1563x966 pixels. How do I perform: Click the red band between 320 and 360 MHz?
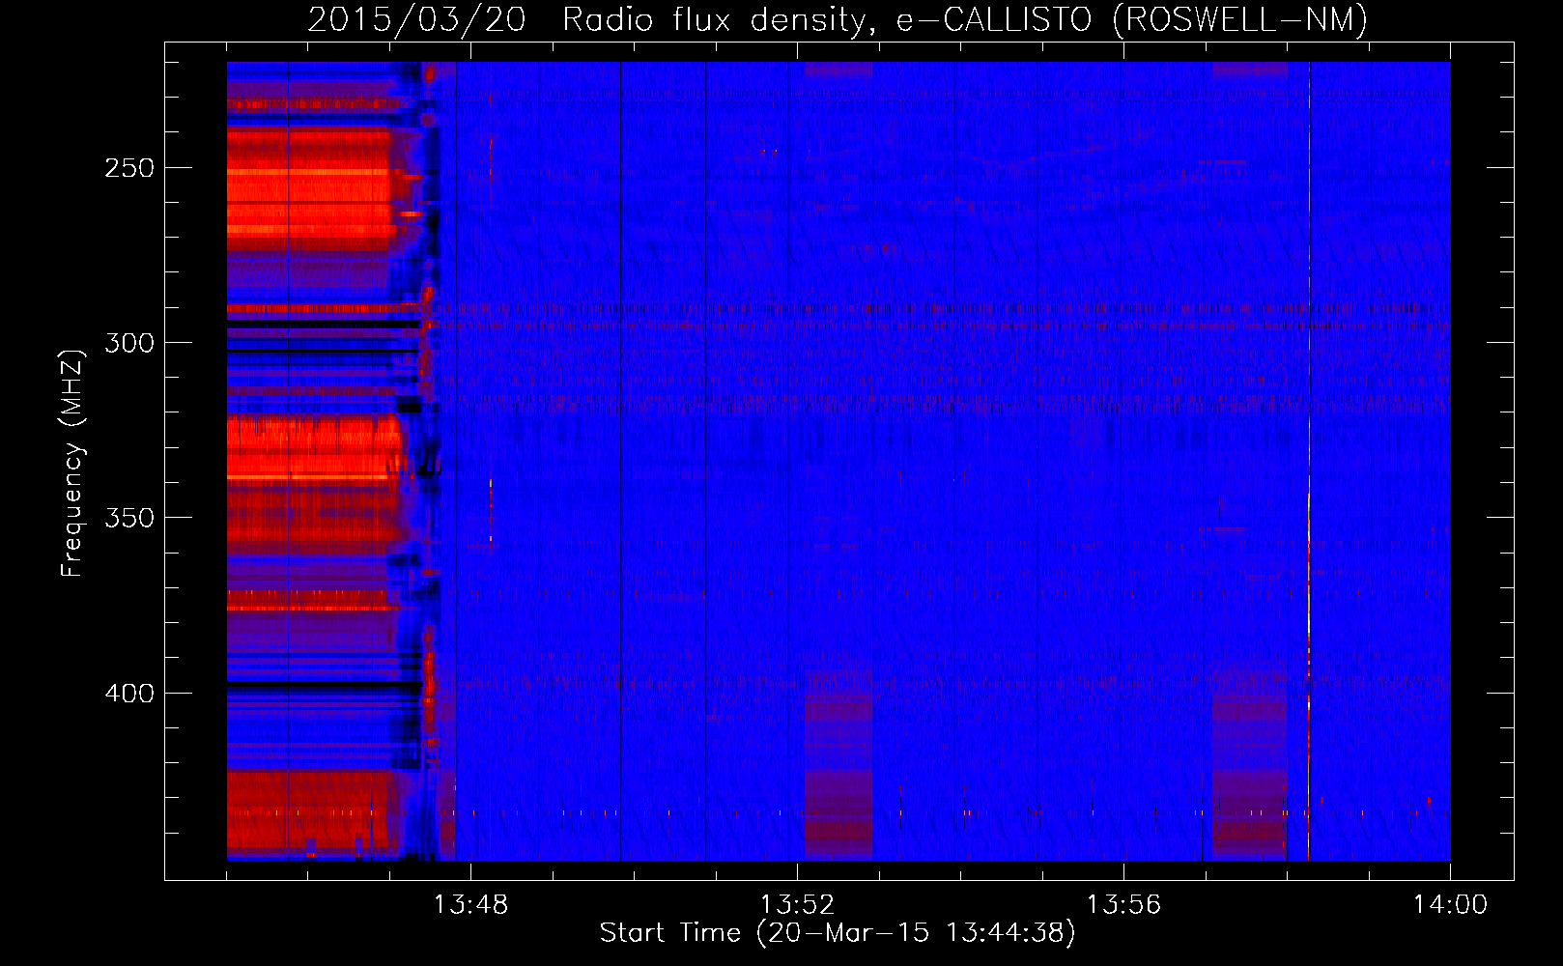tap(314, 483)
